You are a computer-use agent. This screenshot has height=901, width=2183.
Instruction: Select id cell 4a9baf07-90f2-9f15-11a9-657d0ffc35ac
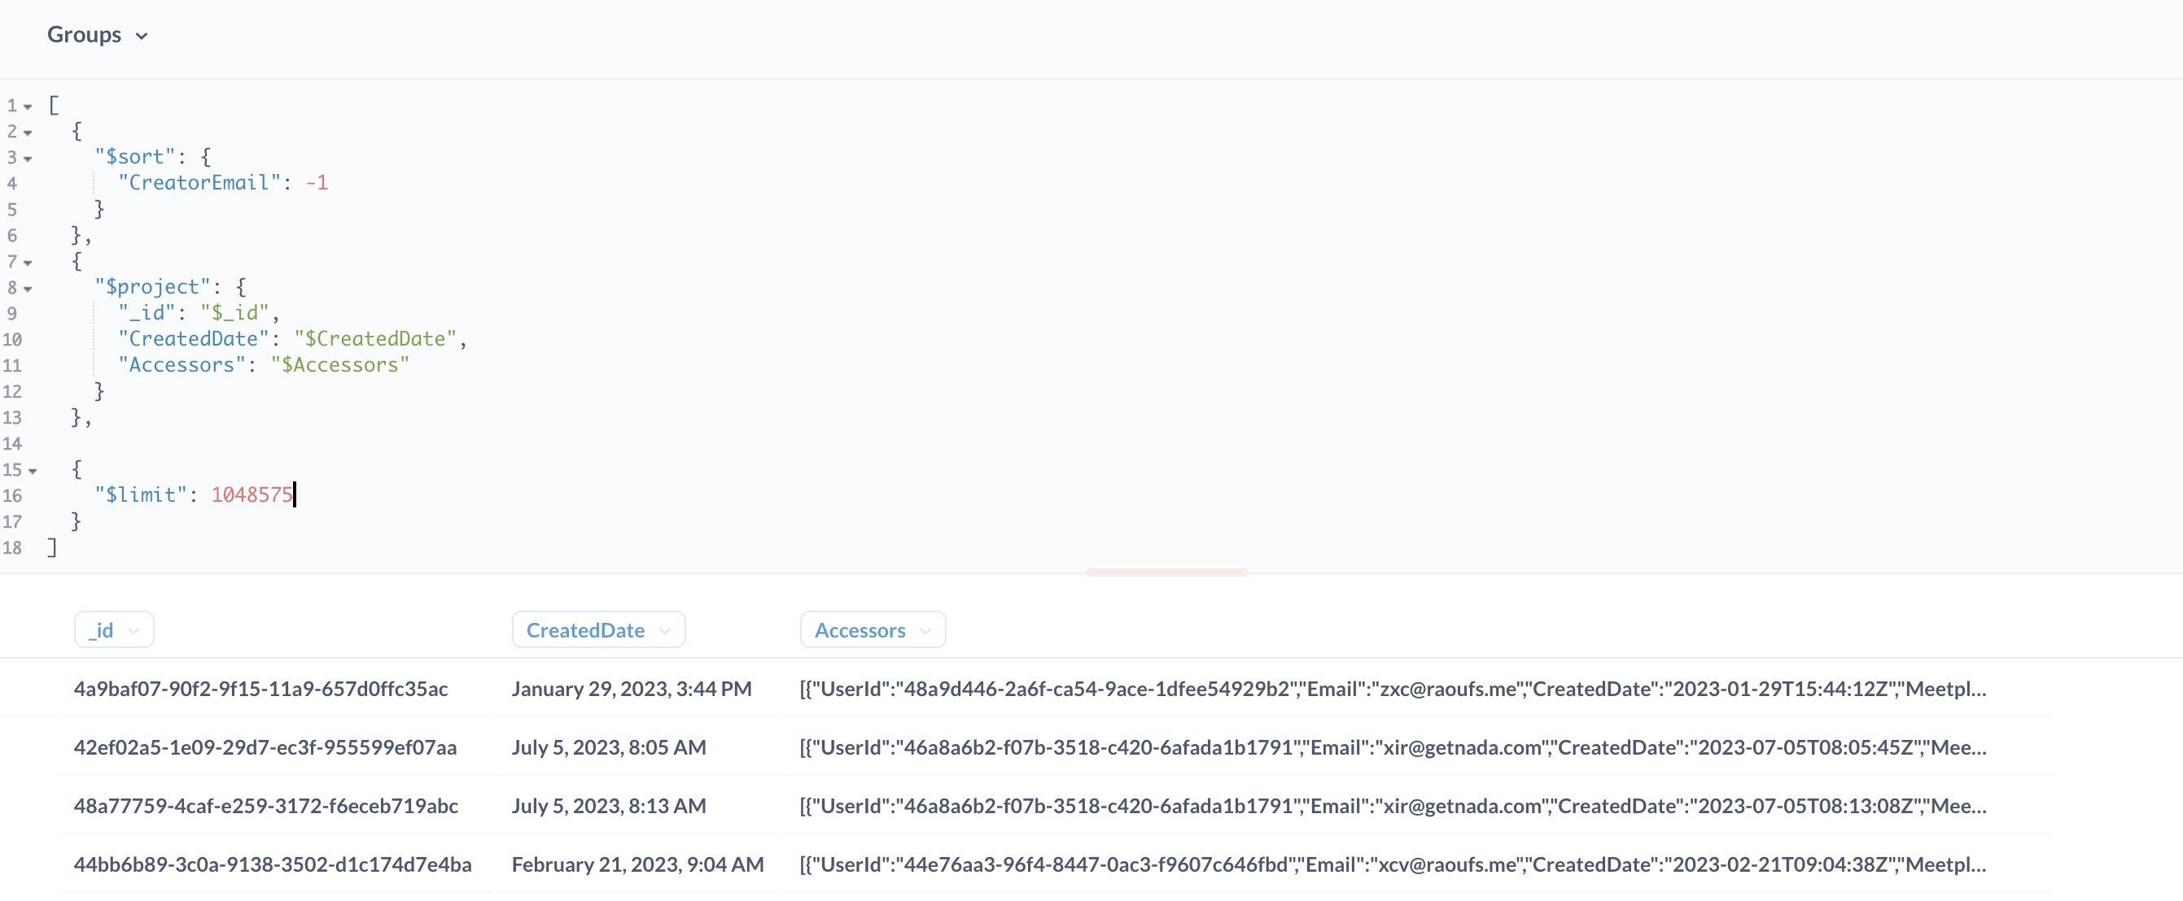[x=261, y=690]
